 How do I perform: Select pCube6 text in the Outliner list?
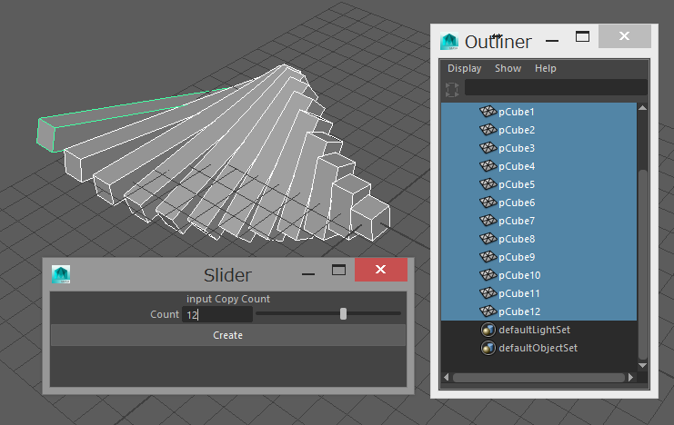point(517,203)
